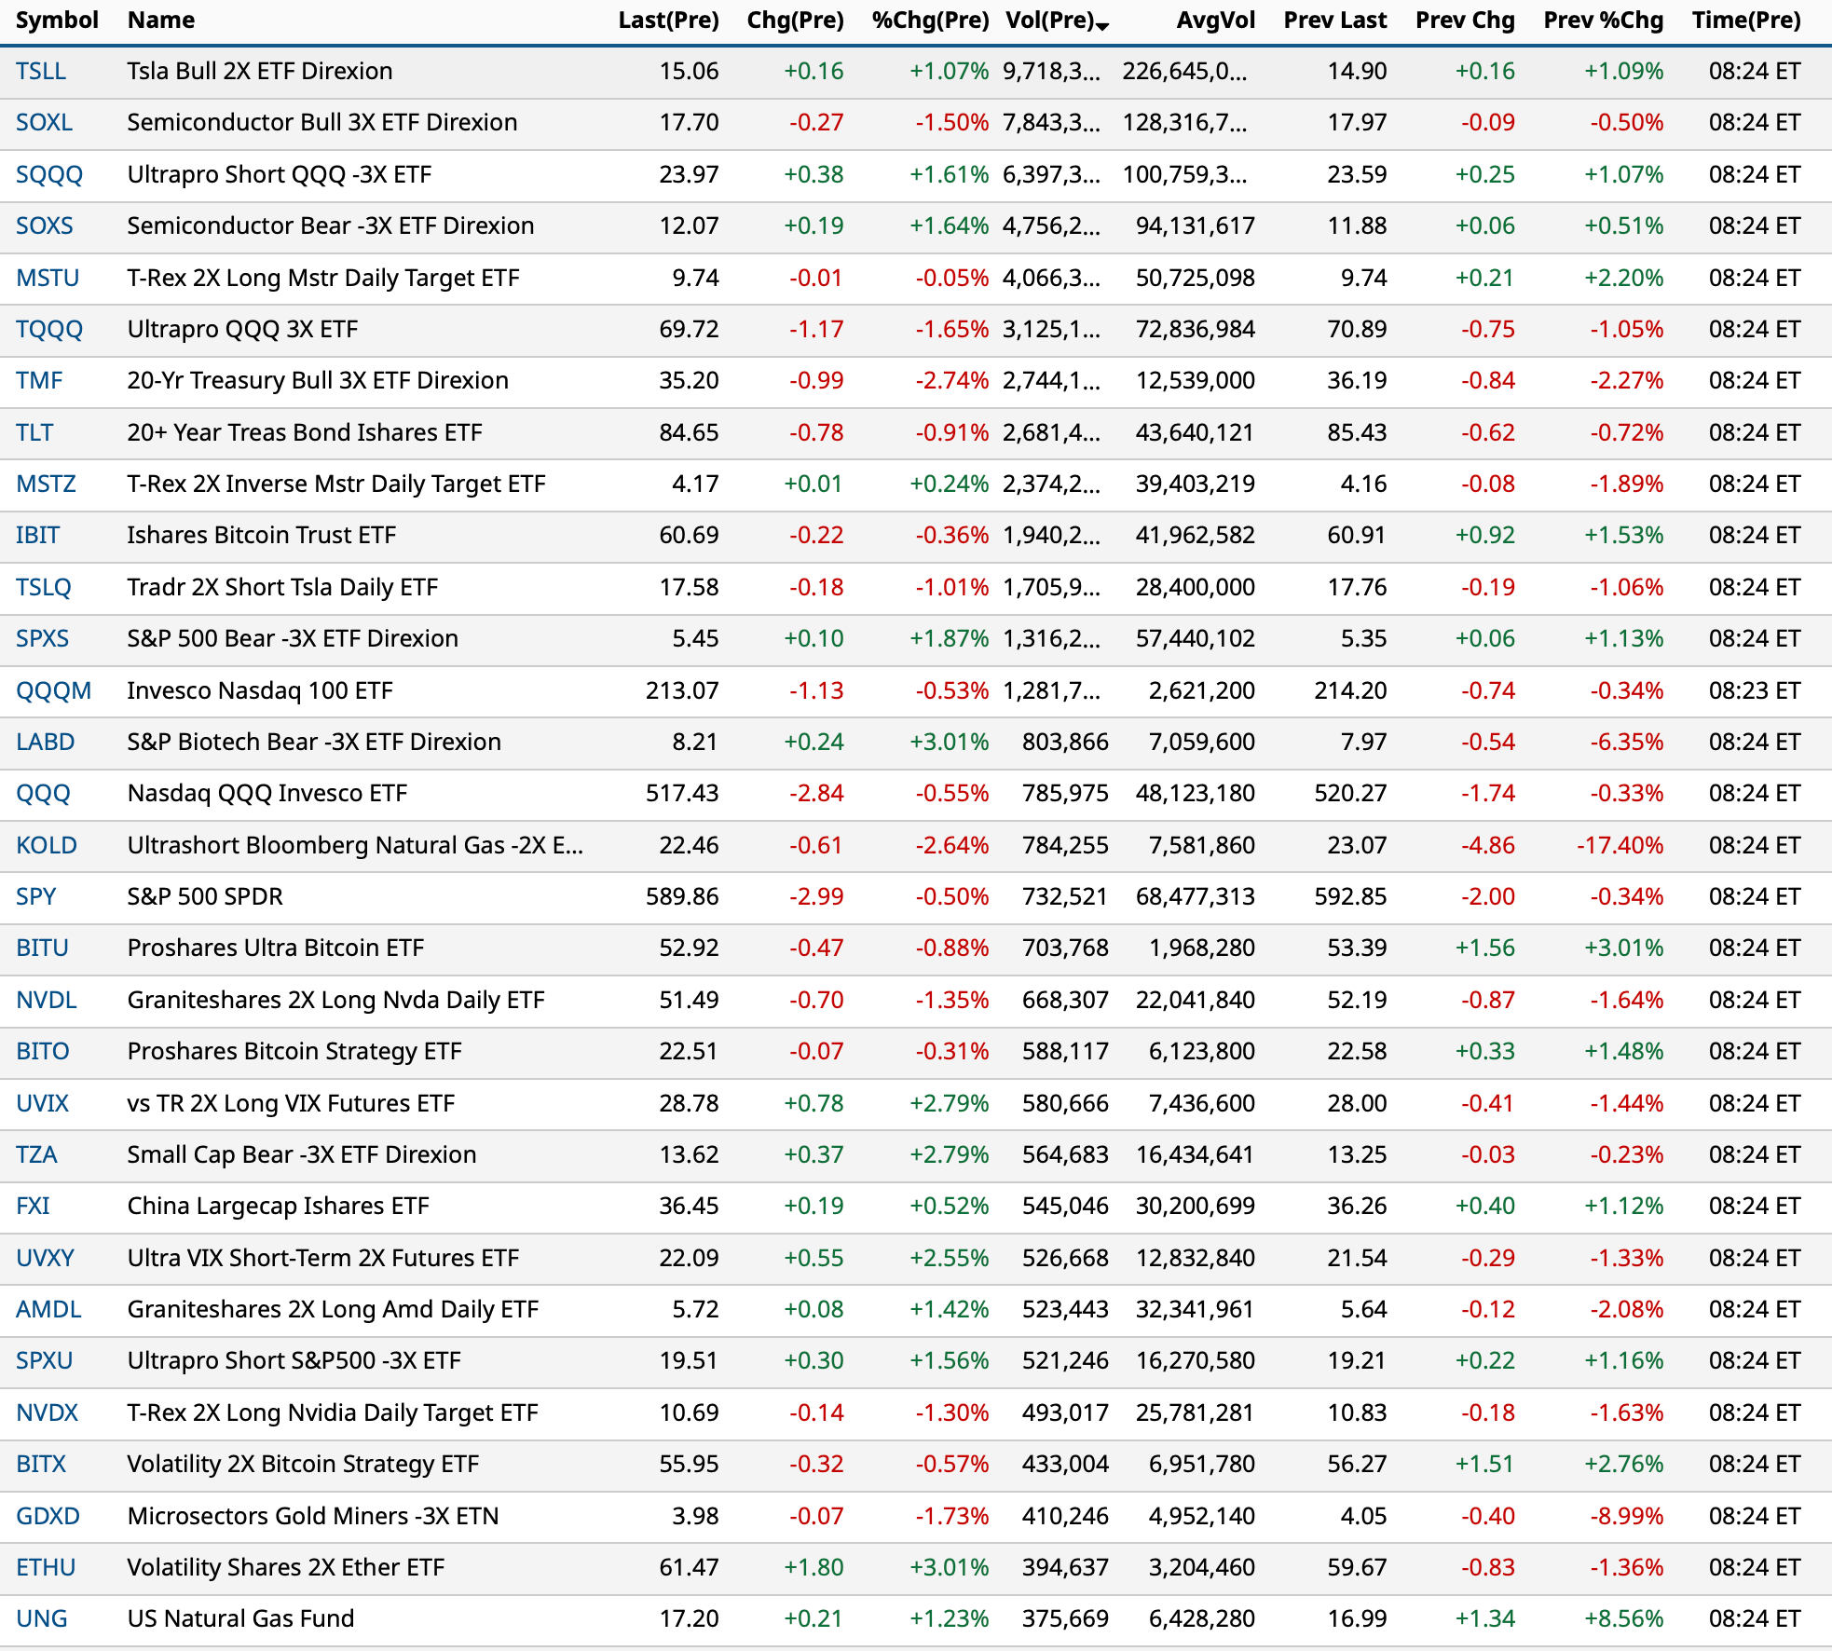Screen dimensions: 1832x1651
Task: Click the KOLD symbol link
Action: [47, 846]
